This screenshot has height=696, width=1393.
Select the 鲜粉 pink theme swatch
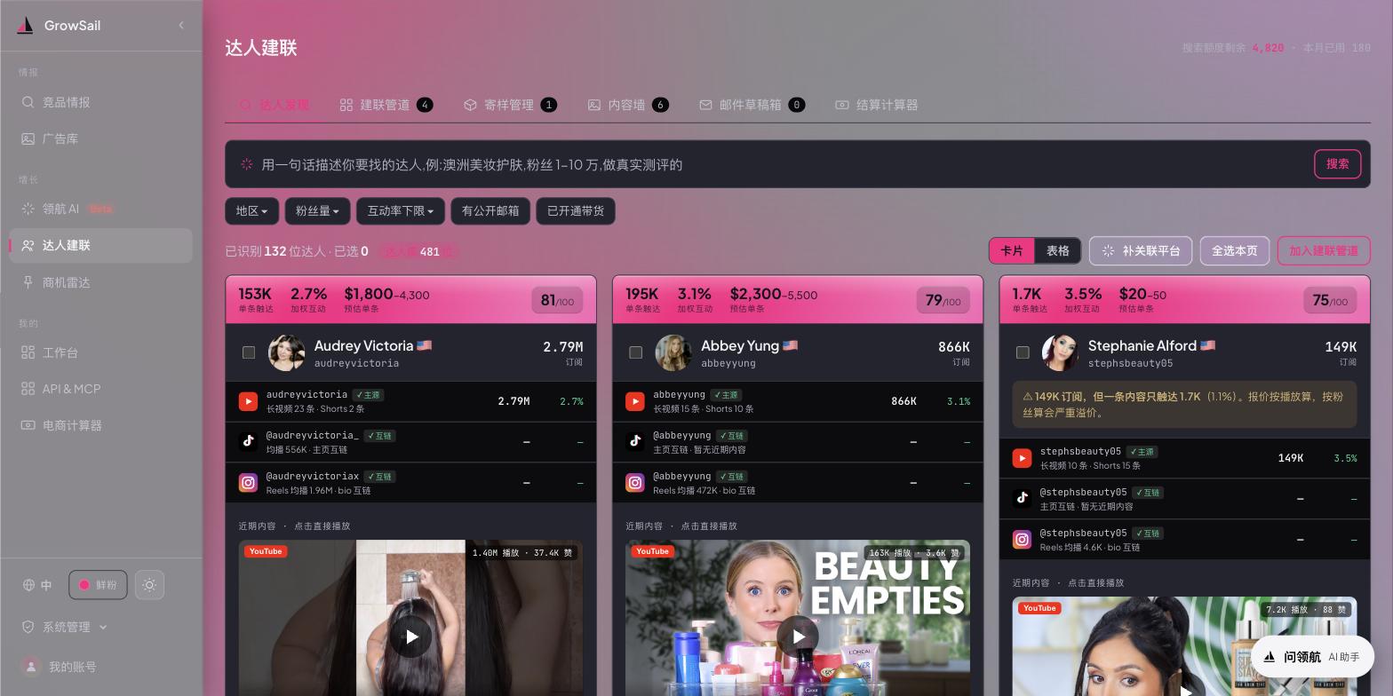(98, 585)
